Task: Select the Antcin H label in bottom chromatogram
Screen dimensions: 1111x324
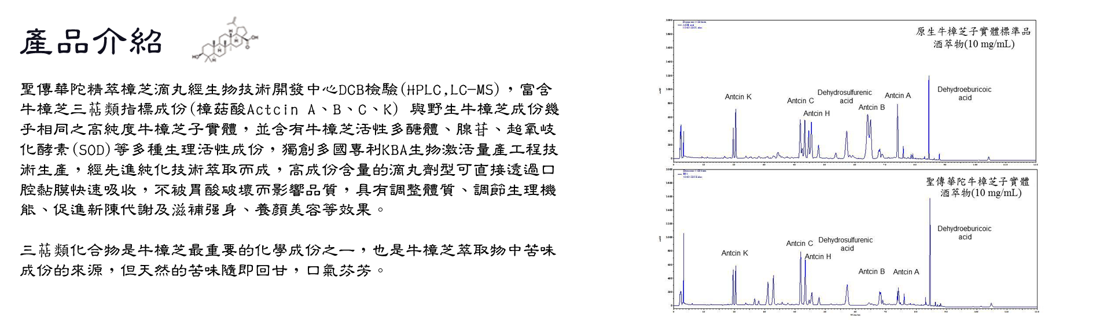Action: coord(818,257)
